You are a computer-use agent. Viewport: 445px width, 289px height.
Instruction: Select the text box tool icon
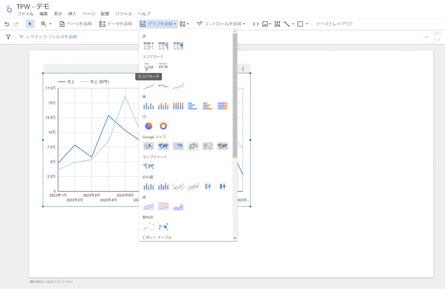coord(277,24)
